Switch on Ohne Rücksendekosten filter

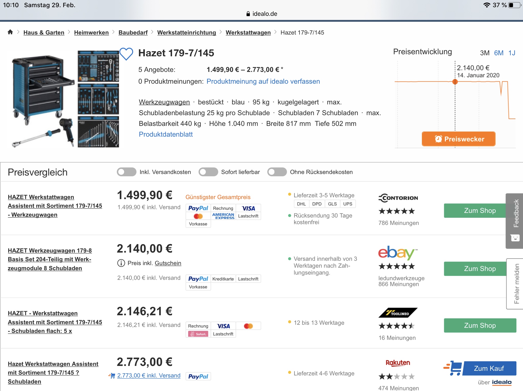[277, 172]
